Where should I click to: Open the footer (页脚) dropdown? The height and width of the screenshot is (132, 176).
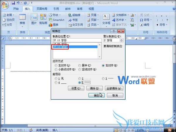[x=93, y=20]
